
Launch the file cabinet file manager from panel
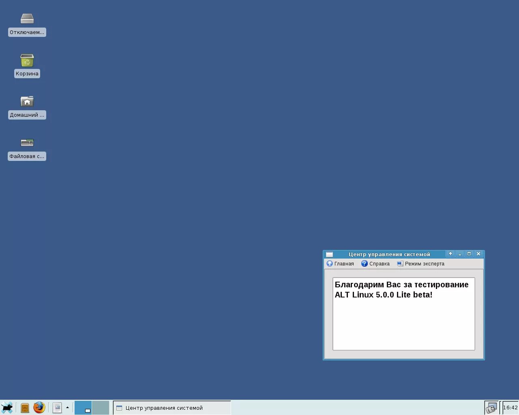[x=25, y=408]
